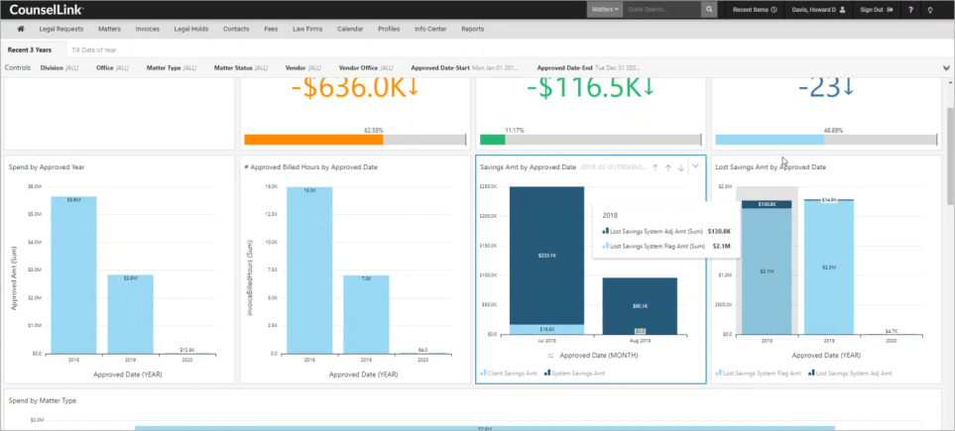Open the Invoices menu

coord(147,29)
